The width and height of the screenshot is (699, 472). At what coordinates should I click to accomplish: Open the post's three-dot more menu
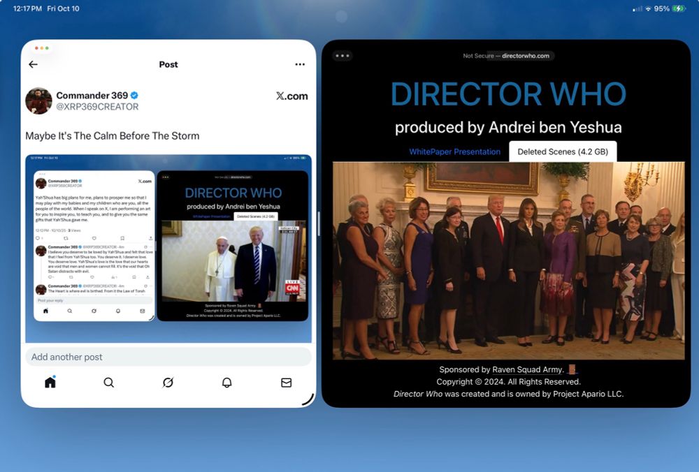coord(300,64)
